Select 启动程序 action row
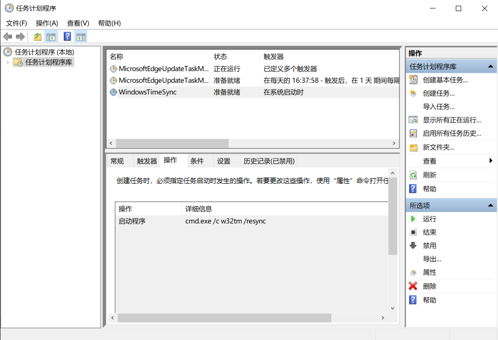498x340 pixels. 251,221
